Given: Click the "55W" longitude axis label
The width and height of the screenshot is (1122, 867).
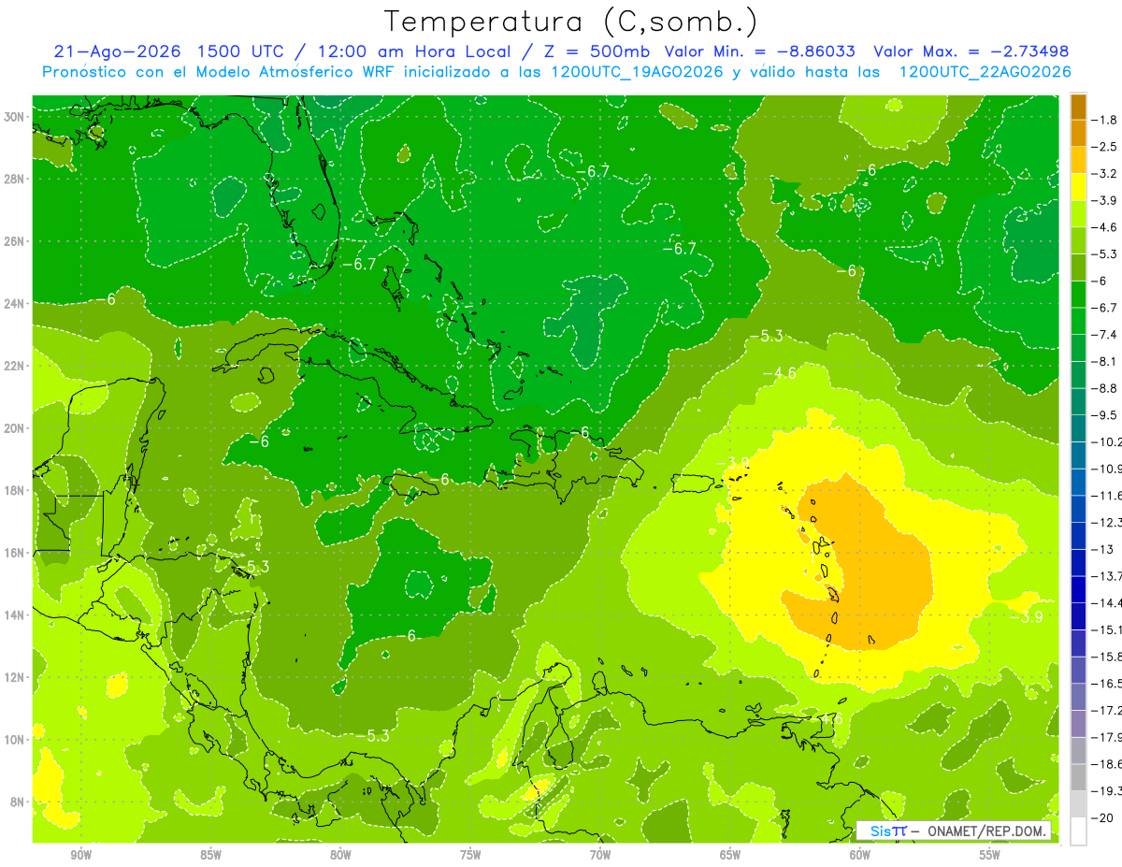Looking at the screenshot, I should 990,855.
